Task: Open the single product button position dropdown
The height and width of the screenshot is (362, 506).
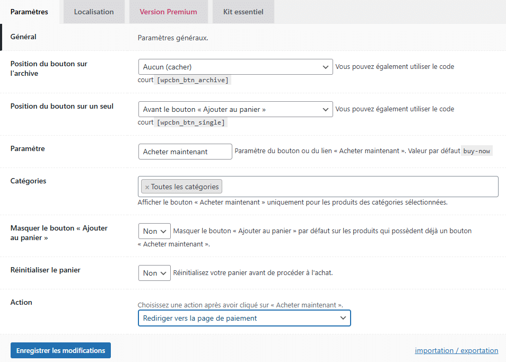Action: click(235, 109)
